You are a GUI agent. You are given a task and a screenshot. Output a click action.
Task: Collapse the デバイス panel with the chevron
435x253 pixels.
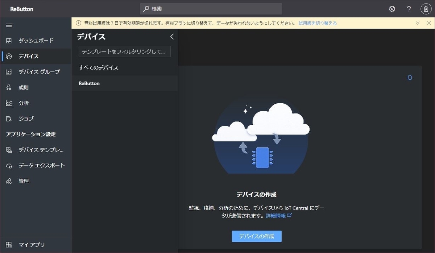(x=172, y=36)
